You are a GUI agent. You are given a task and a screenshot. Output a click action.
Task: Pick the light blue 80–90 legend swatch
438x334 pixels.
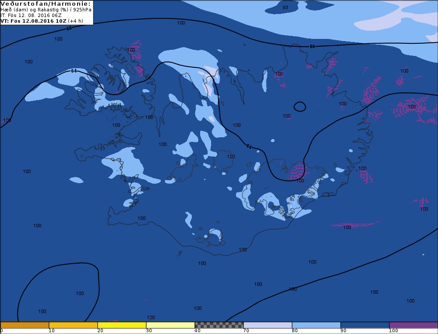click(316, 325)
